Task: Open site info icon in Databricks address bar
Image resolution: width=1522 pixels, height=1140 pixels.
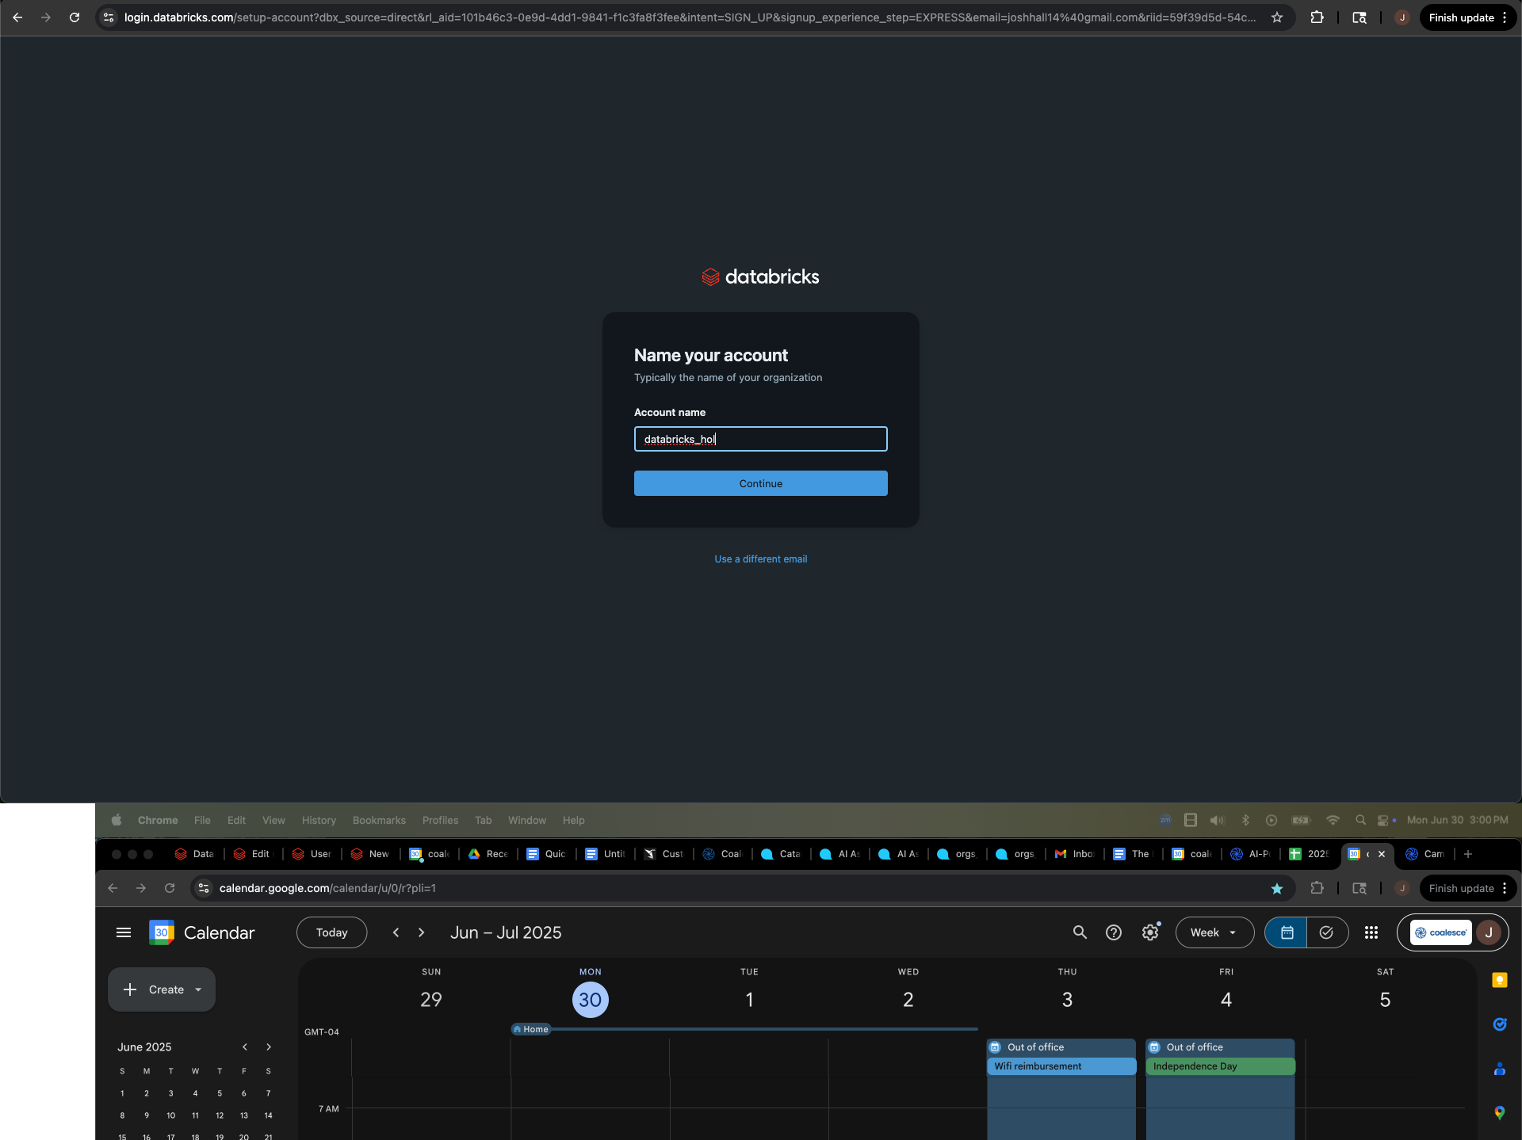Action: tap(109, 17)
